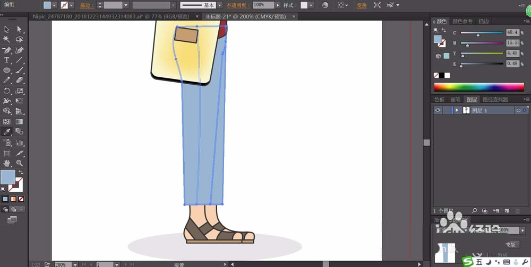531x267 pixels.
Task: Select the Free Transform tool
Action: [x=19, y=101]
